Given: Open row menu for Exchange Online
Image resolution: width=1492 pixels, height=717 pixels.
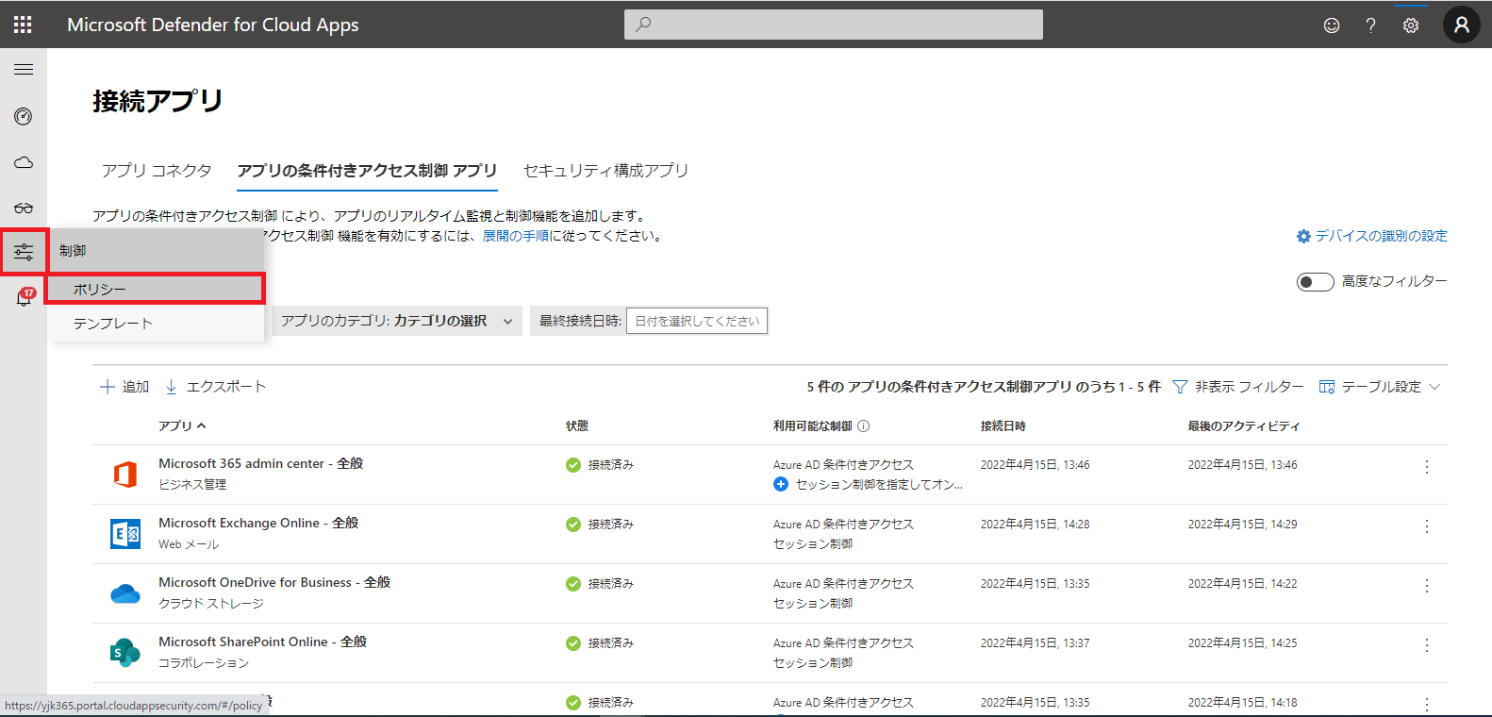Looking at the screenshot, I should tap(1427, 526).
